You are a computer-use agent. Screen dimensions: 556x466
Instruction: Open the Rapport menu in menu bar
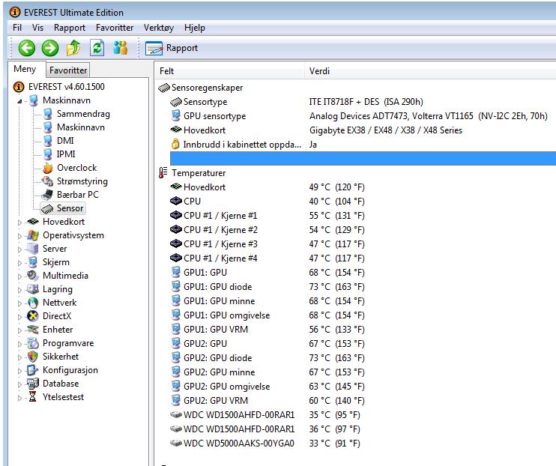(x=70, y=28)
